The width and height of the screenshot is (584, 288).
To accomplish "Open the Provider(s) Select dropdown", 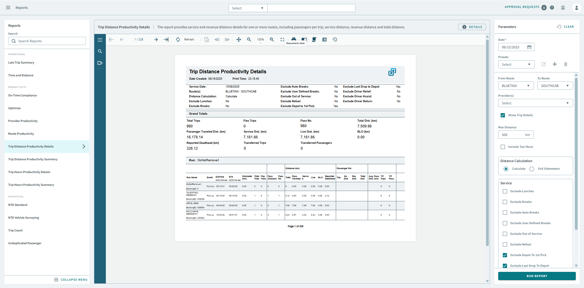I will tap(535, 103).
